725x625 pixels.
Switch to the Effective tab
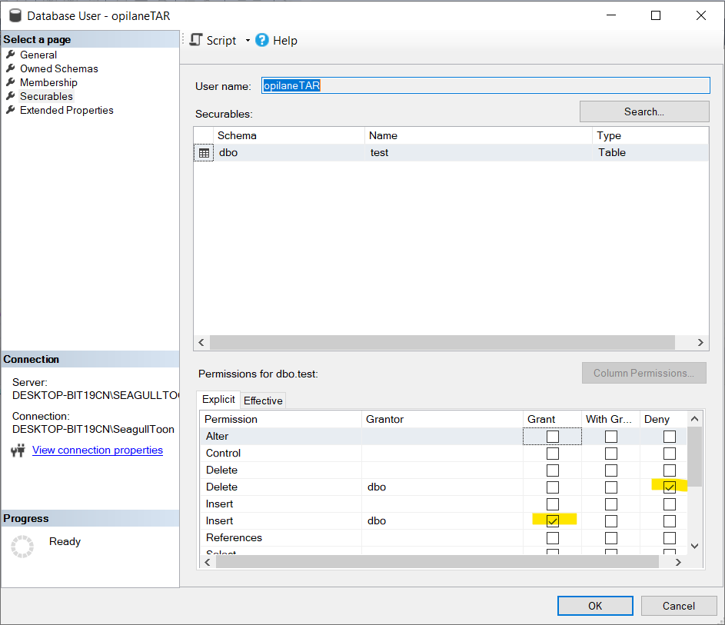pyautogui.click(x=263, y=401)
